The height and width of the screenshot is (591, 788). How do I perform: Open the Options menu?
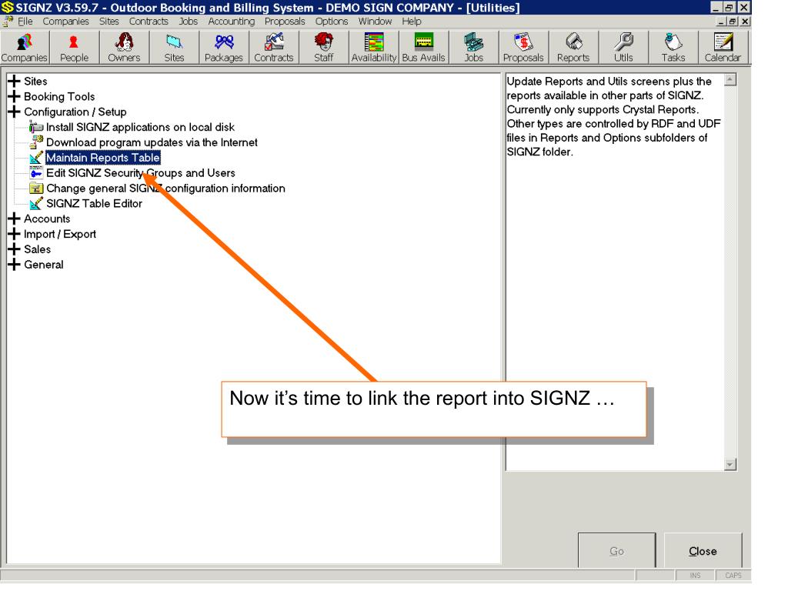tap(332, 21)
